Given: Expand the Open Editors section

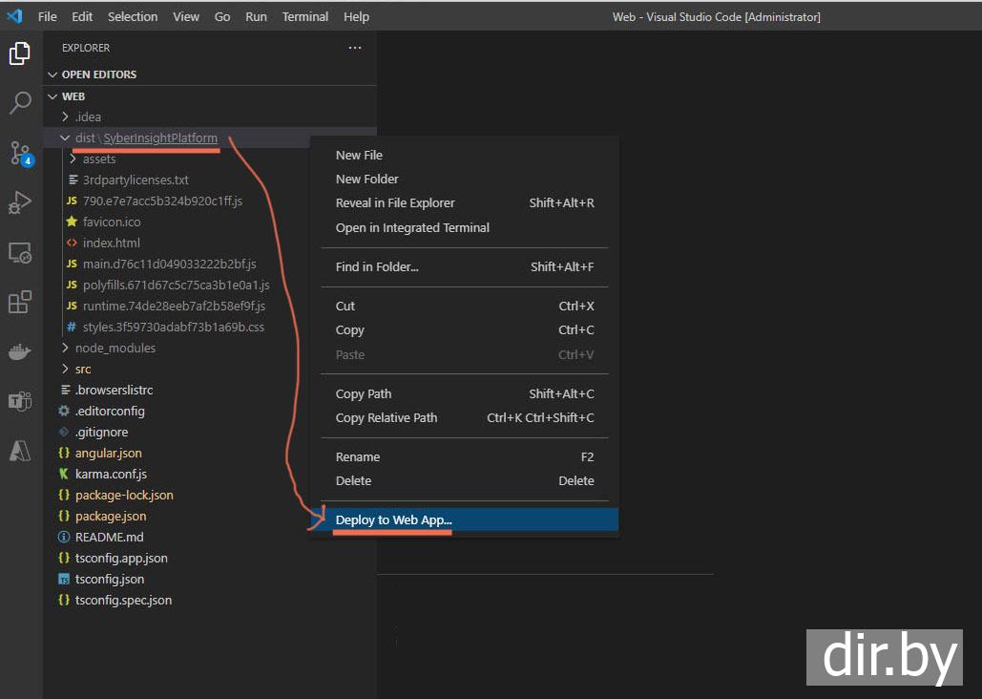Looking at the screenshot, I should coord(98,74).
